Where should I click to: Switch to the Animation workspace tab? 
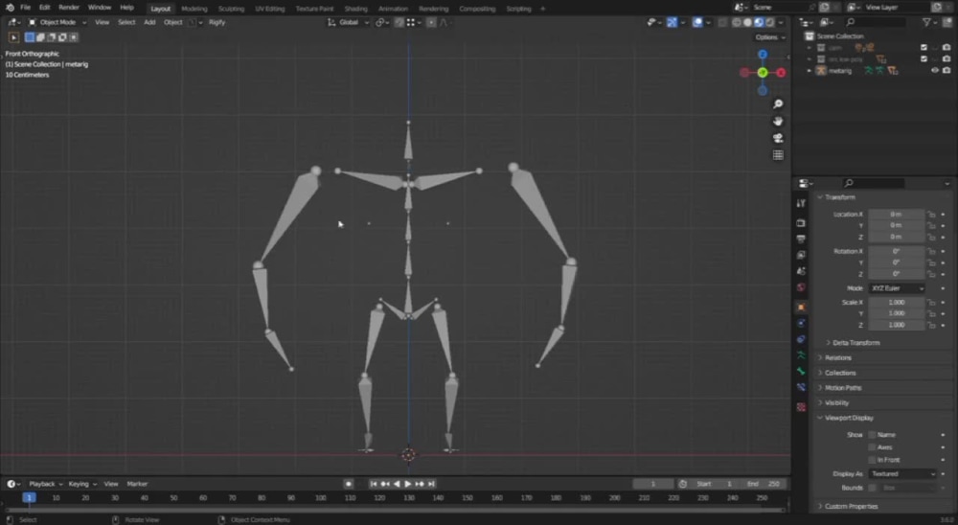[x=393, y=9]
